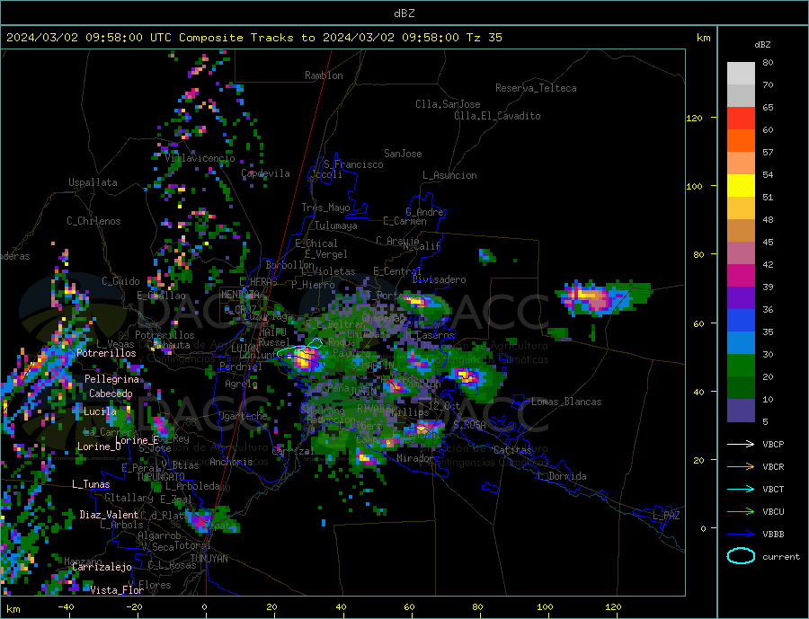Click the 'TUNUYAN' city label
Image resolution: width=809 pixels, height=619 pixels.
click(209, 559)
